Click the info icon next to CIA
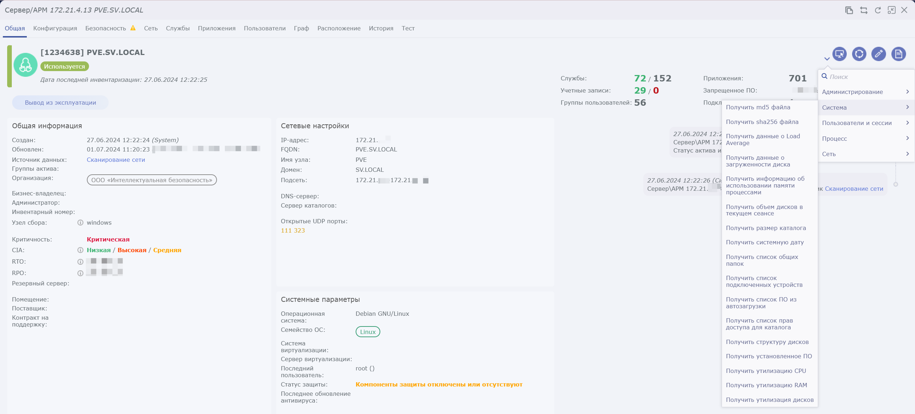 [x=80, y=250]
